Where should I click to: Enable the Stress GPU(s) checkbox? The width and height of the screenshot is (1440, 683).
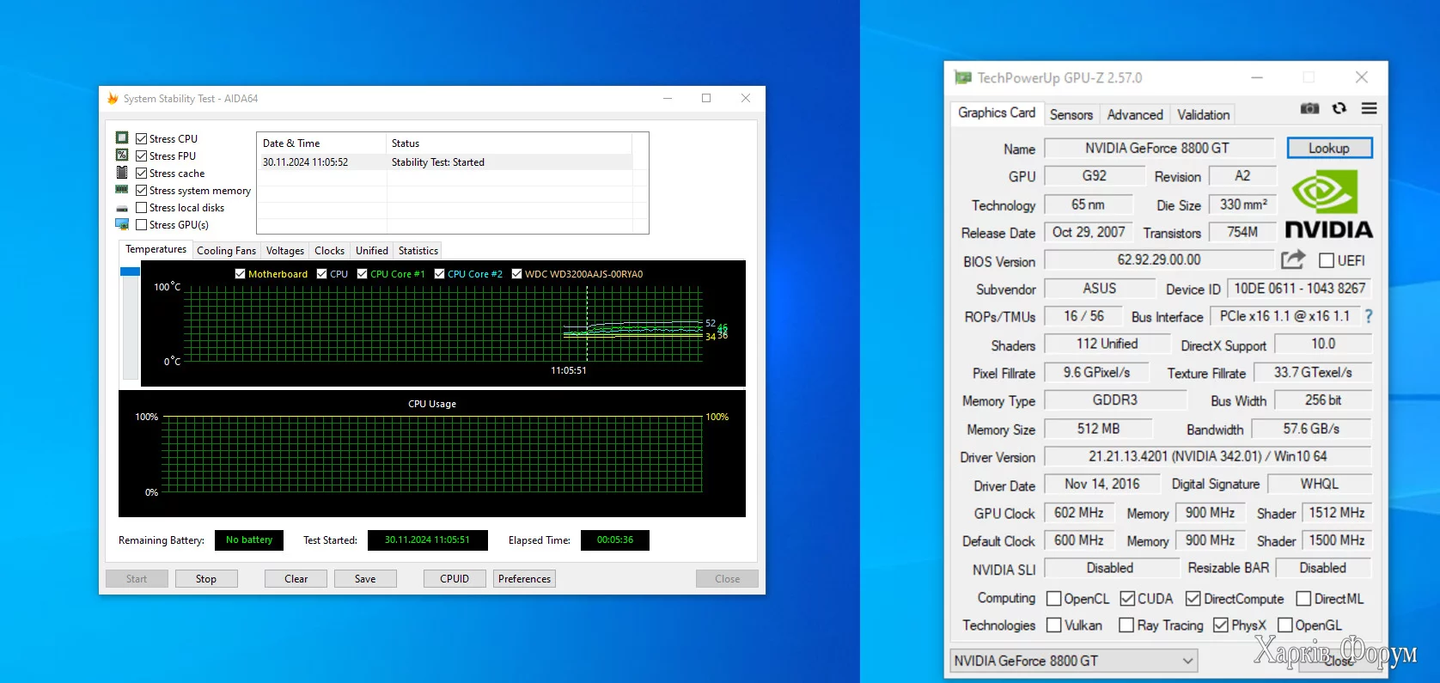(x=142, y=225)
